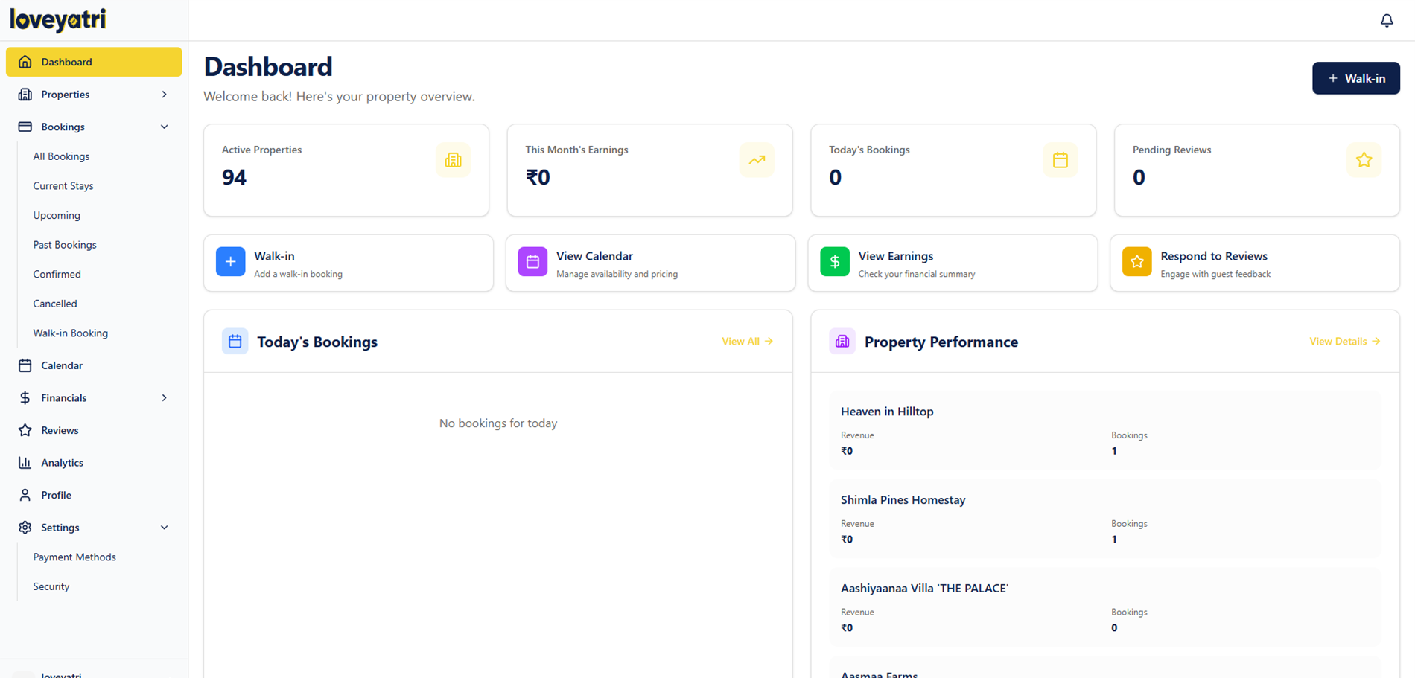1415x678 pixels.
Task: Open Current Stays list
Action: [63, 186]
